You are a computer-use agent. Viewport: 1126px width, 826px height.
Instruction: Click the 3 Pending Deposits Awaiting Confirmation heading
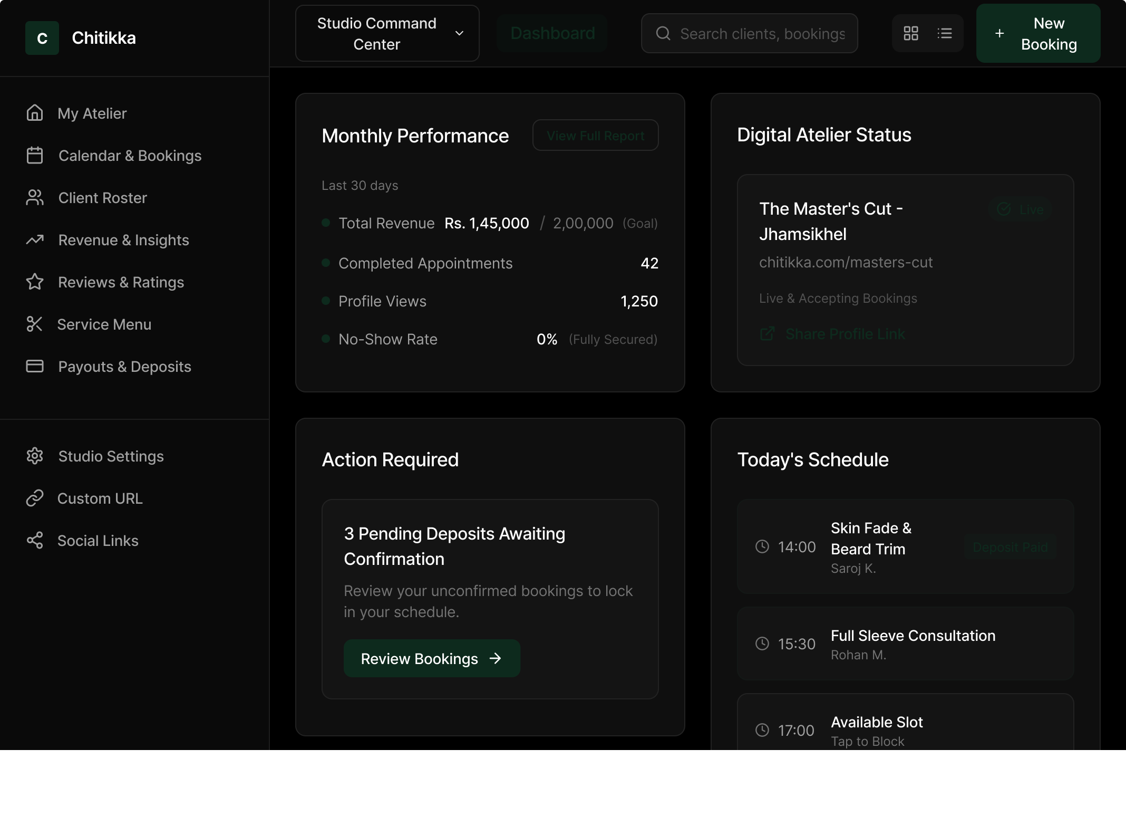click(x=454, y=546)
